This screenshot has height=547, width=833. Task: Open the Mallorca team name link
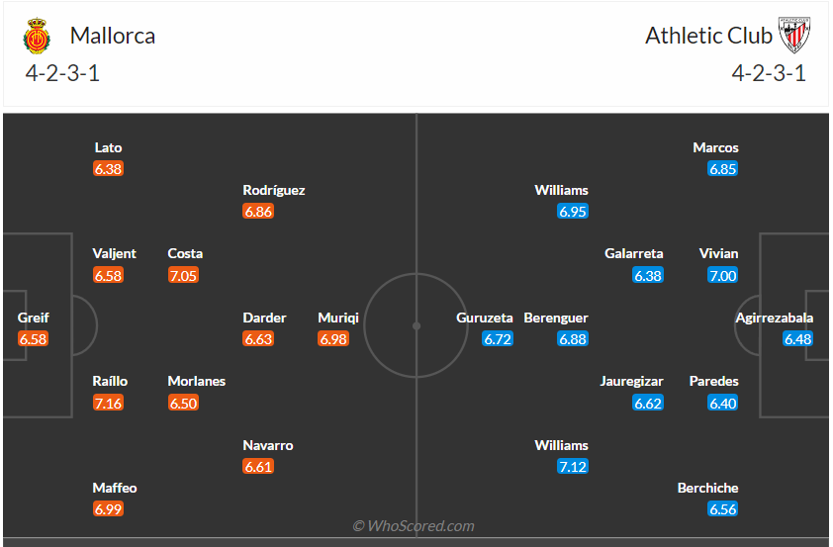click(x=113, y=36)
